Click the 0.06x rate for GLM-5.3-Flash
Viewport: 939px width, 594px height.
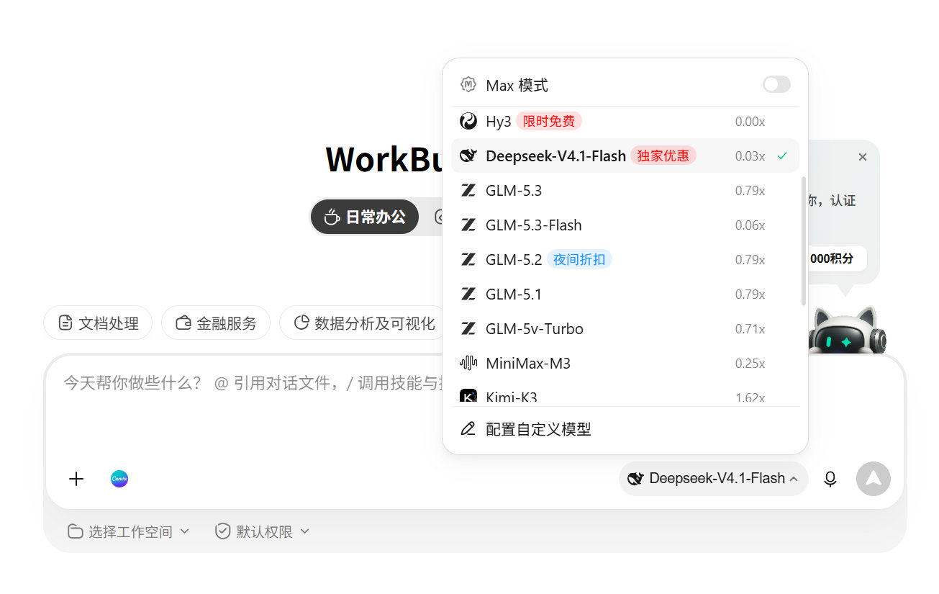click(750, 225)
